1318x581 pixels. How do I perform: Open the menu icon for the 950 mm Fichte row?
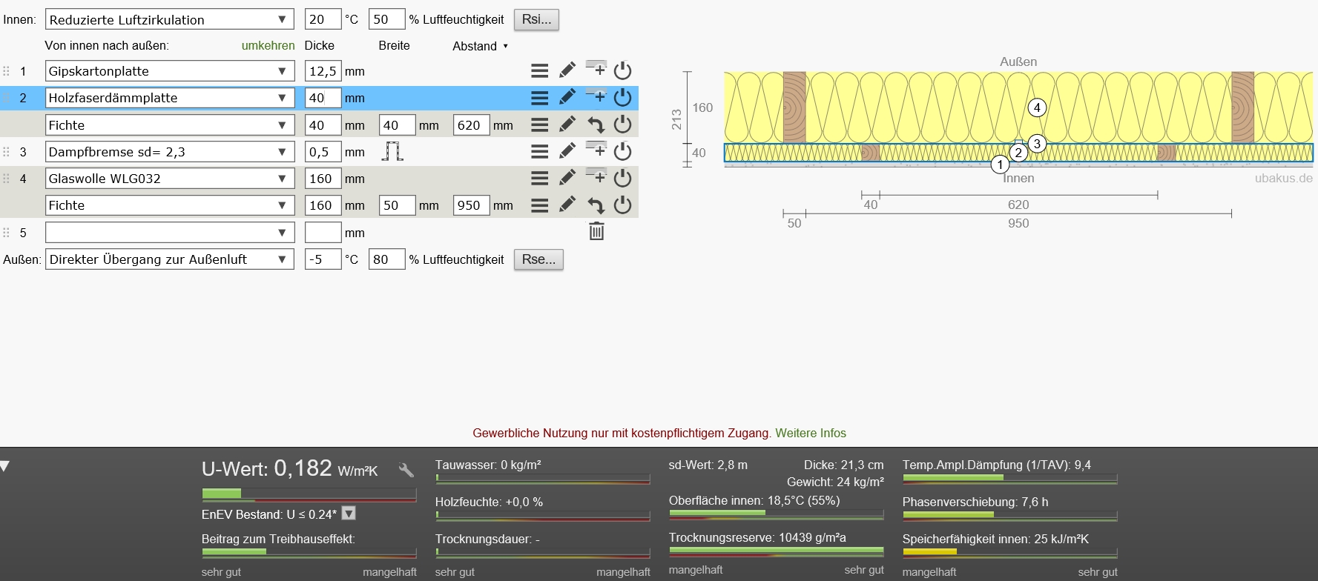coord(539,205)
